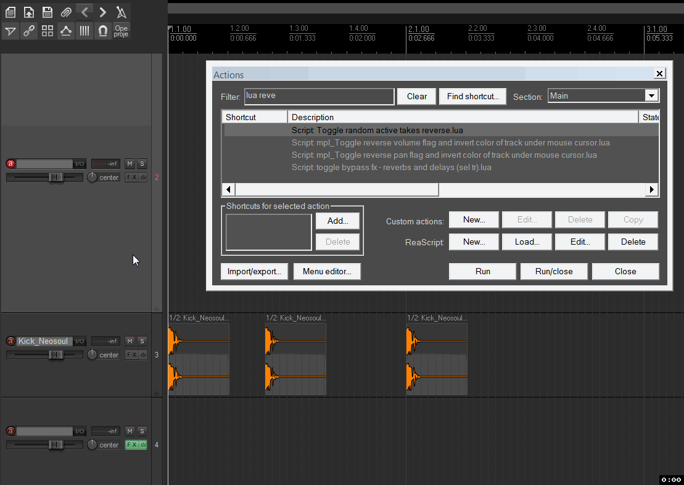Click the Kick_Neosoul track volume fader
Viewport: 684px width, 485px height.
(x=56, y=355)
